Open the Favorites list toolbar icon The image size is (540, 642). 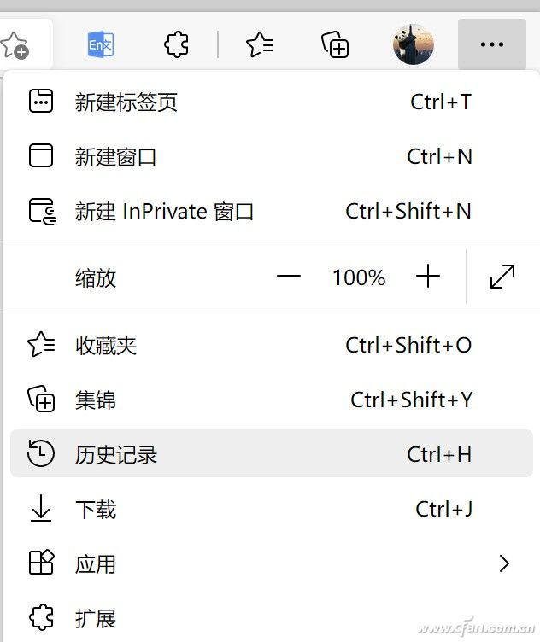click(260, 44)
